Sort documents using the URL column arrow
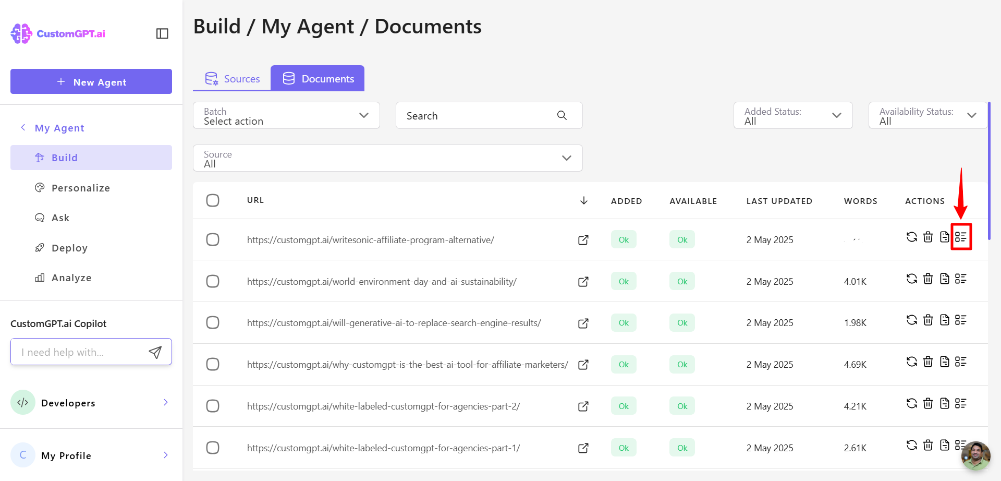 click(x=584, y=200)
